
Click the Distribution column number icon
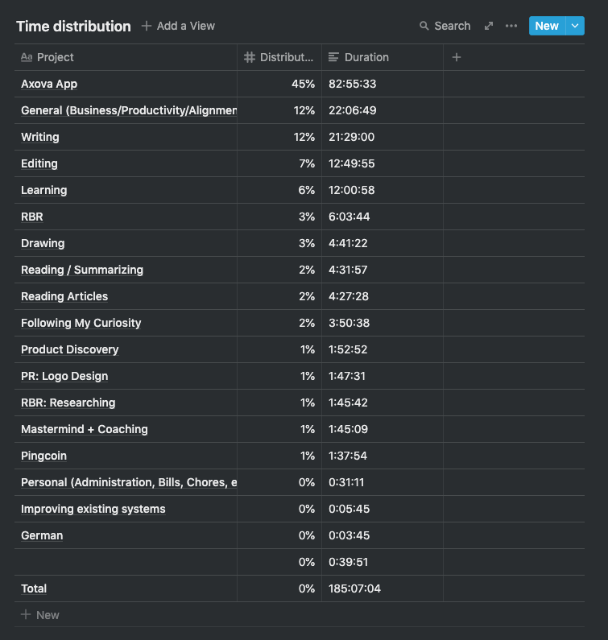(x=250, y=57)
